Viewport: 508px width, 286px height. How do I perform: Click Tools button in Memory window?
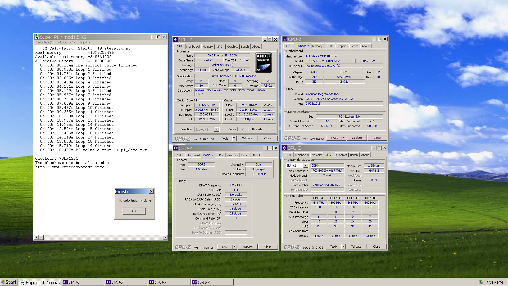225,247
